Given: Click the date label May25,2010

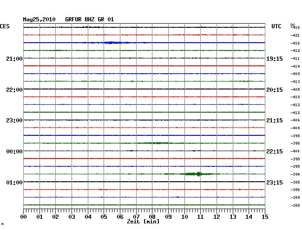Looking at the screenshot, I should (x=39, y=19).
